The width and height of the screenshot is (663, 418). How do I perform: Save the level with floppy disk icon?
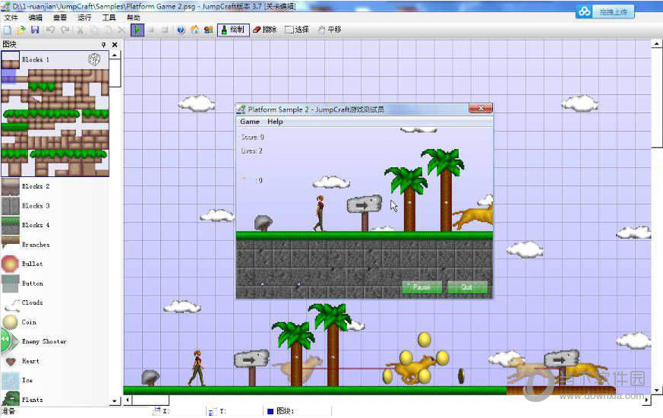coord(35,30)
